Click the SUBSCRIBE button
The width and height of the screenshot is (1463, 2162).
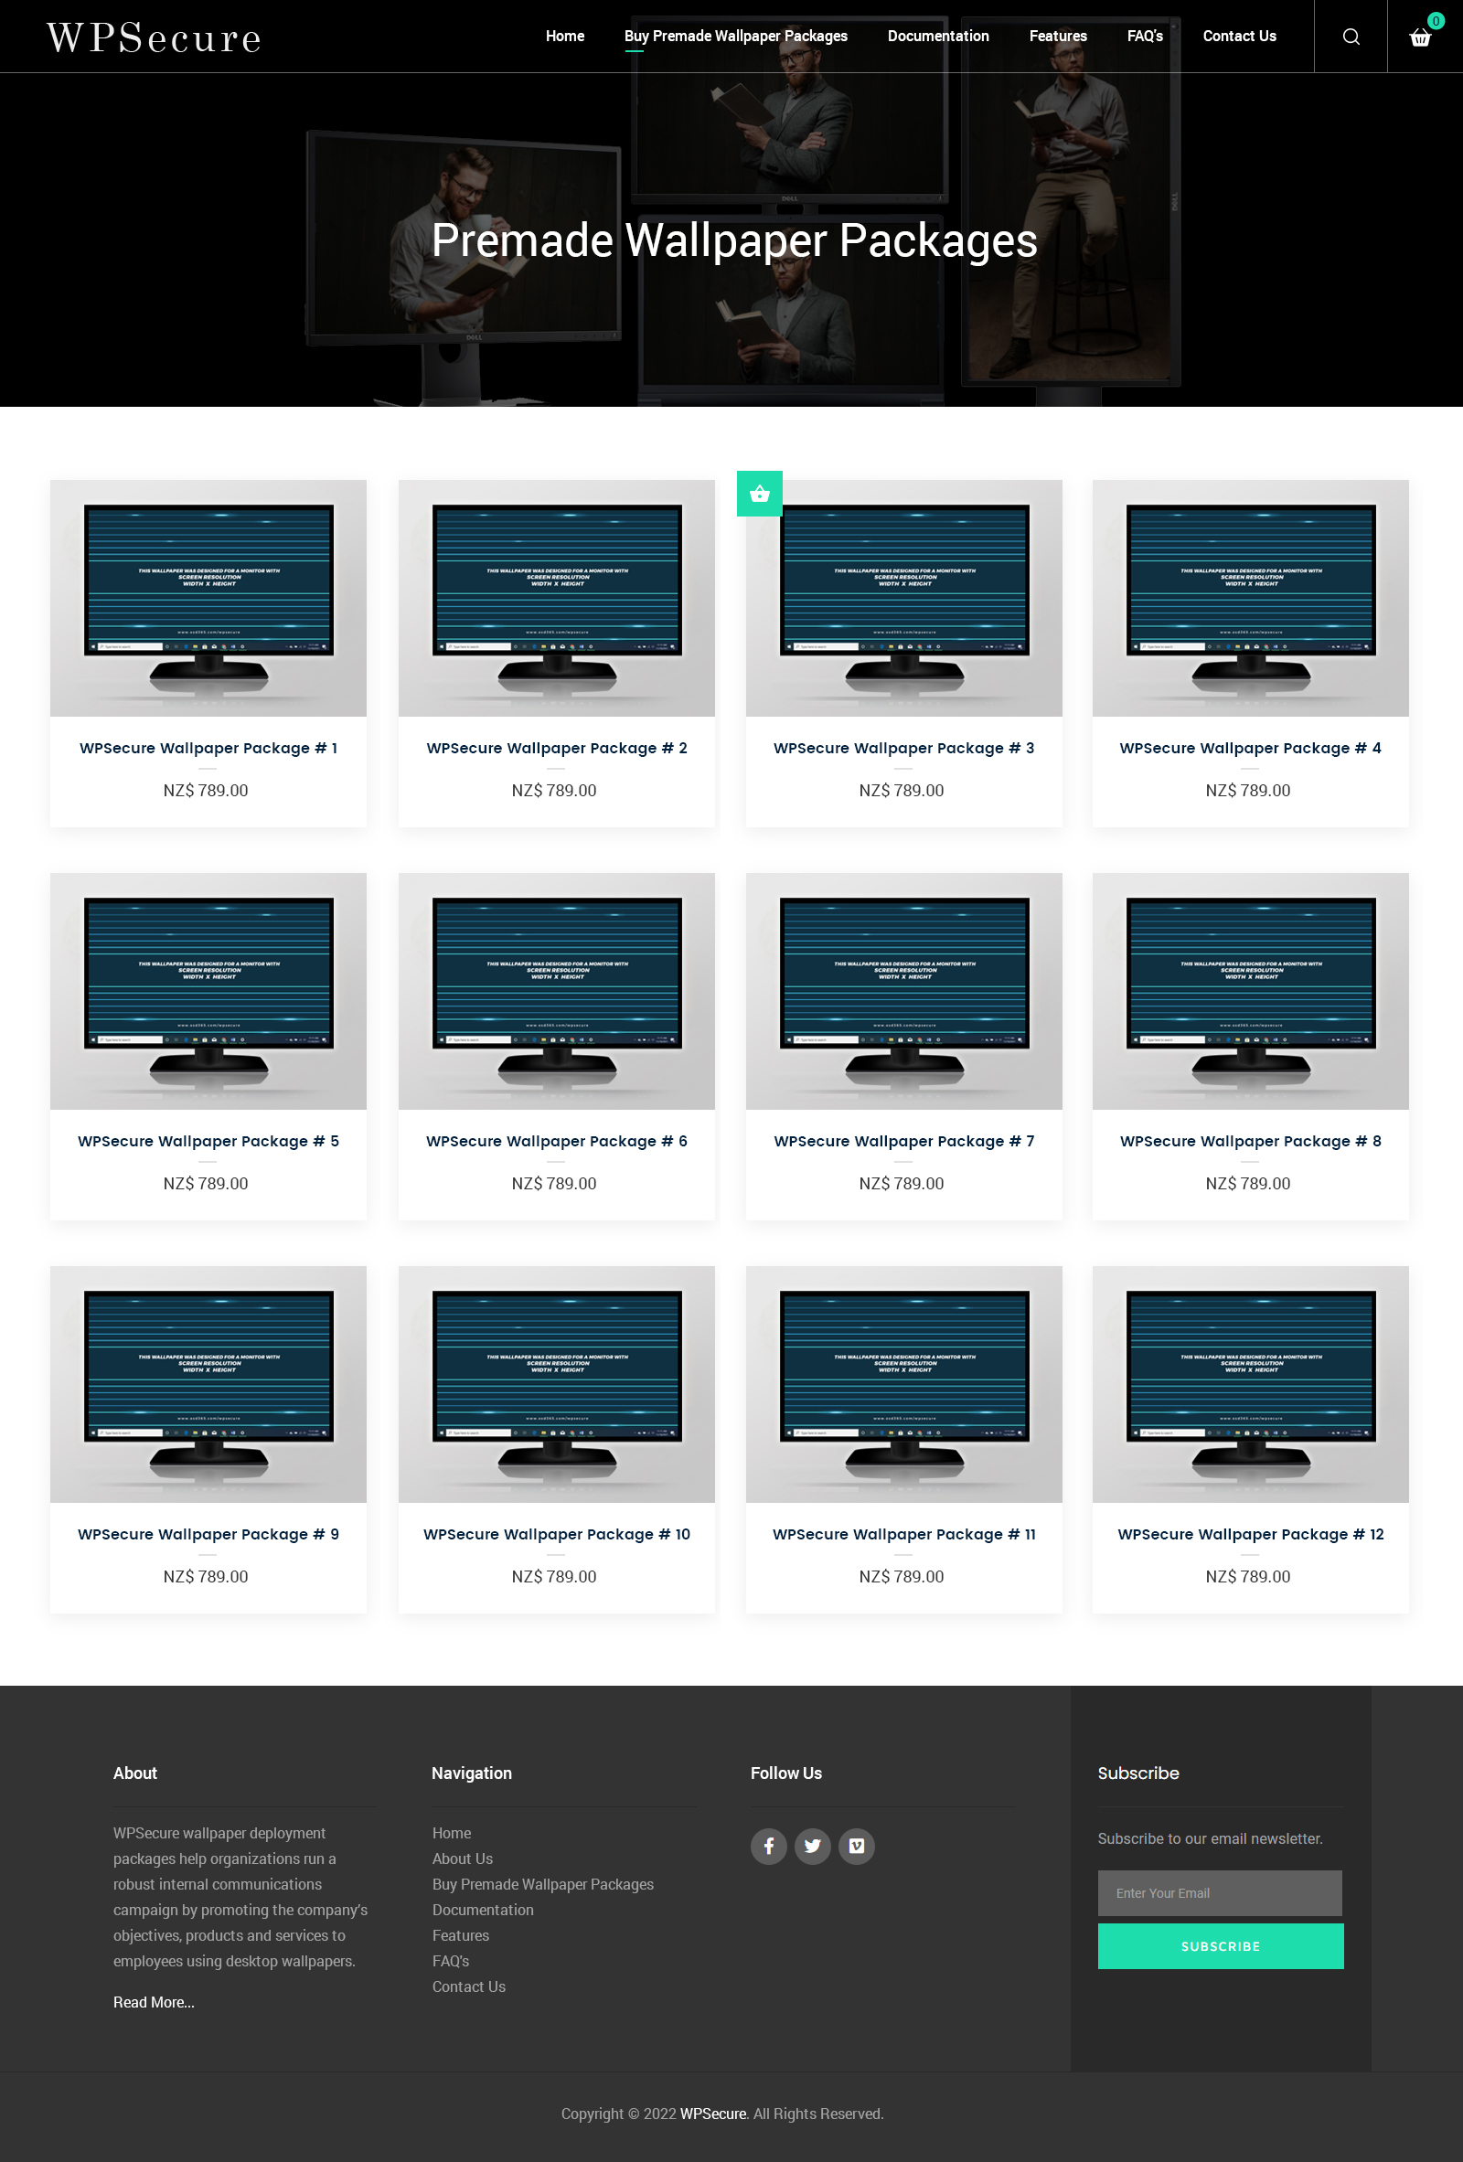[1221, 1946]
